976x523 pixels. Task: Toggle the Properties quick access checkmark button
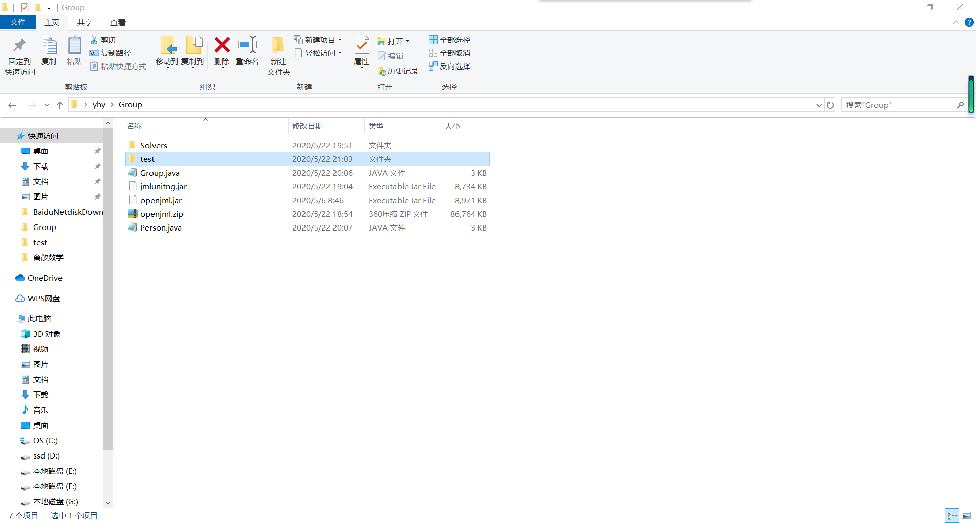(x=25, y=7)
